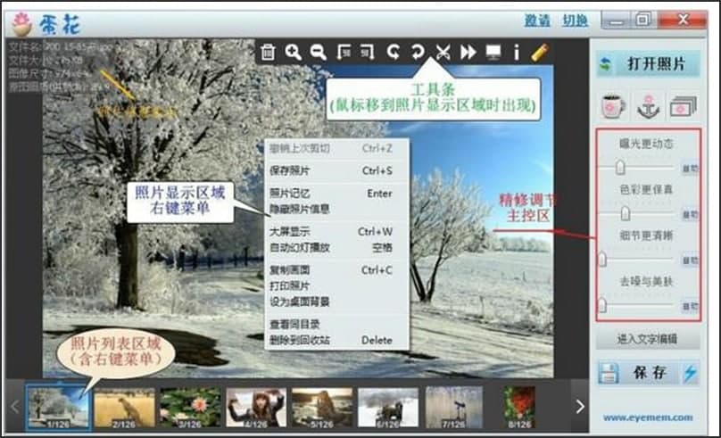The width and height of the screenshot is (721, 438).
Task: Click the 切换 link at top
Action: (x=575, y=21)
